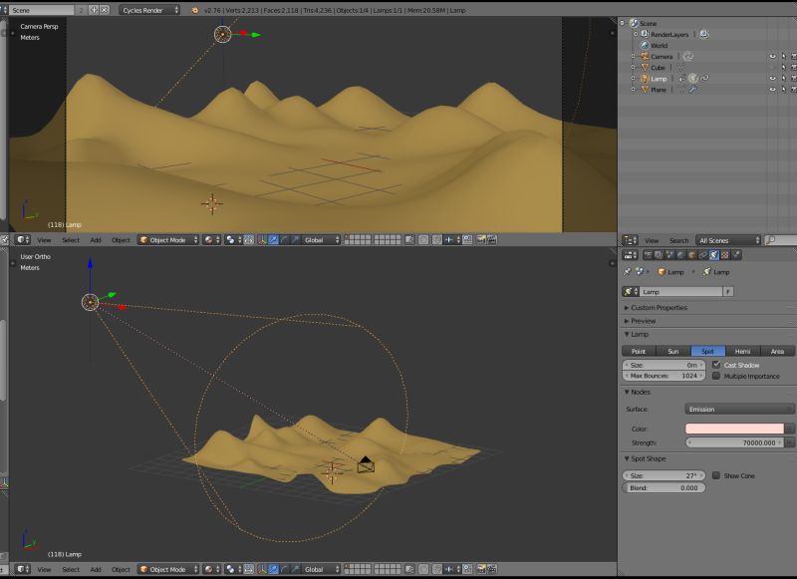
Task: Open the Object properties tab icon
Action: pyautogui.click(x=692, y=255)
